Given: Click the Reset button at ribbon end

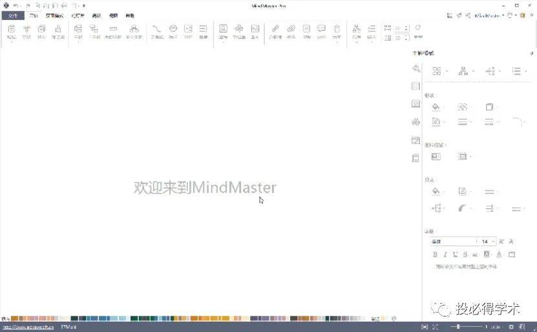Looking at the screenshot, I should click(x=418, y=32).
